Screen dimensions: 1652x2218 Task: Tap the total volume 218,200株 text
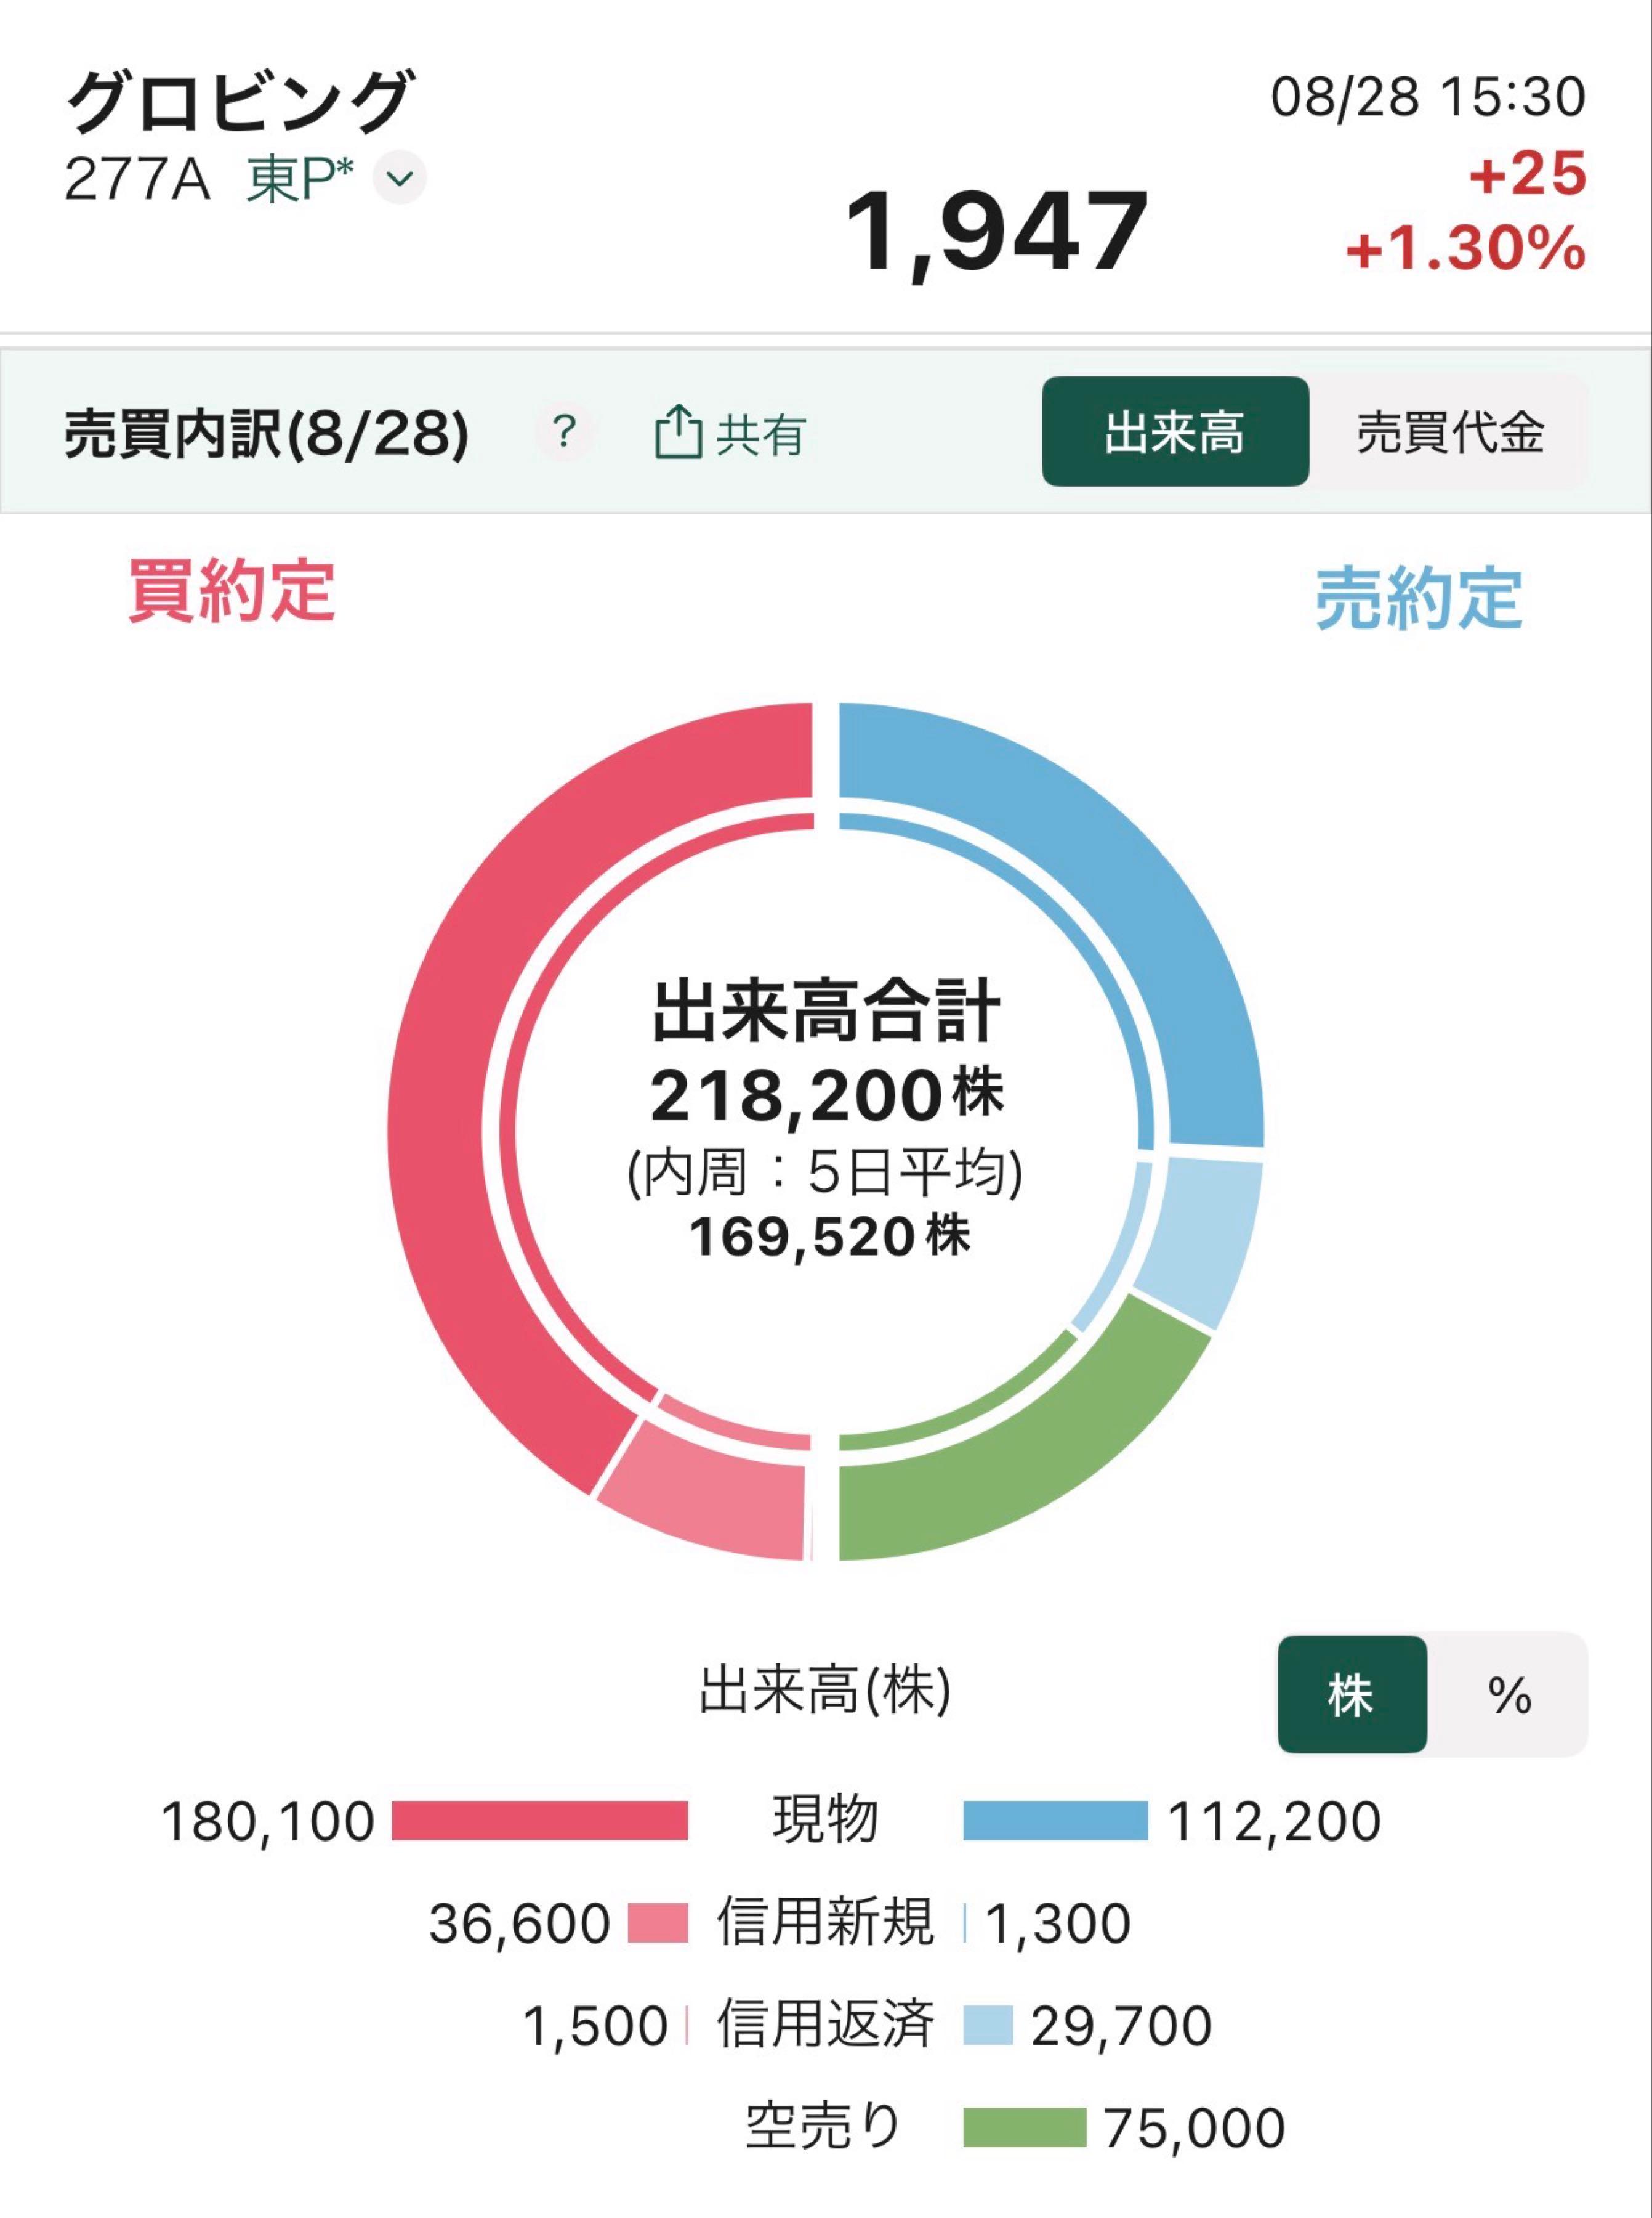[826, 1095]
